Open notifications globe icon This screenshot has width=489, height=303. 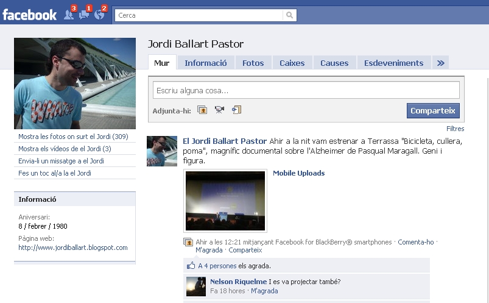tap(99, 15)
